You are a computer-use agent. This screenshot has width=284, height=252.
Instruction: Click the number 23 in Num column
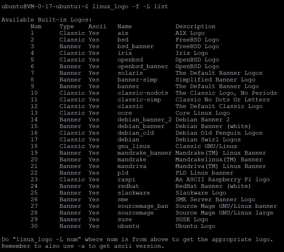34,179
